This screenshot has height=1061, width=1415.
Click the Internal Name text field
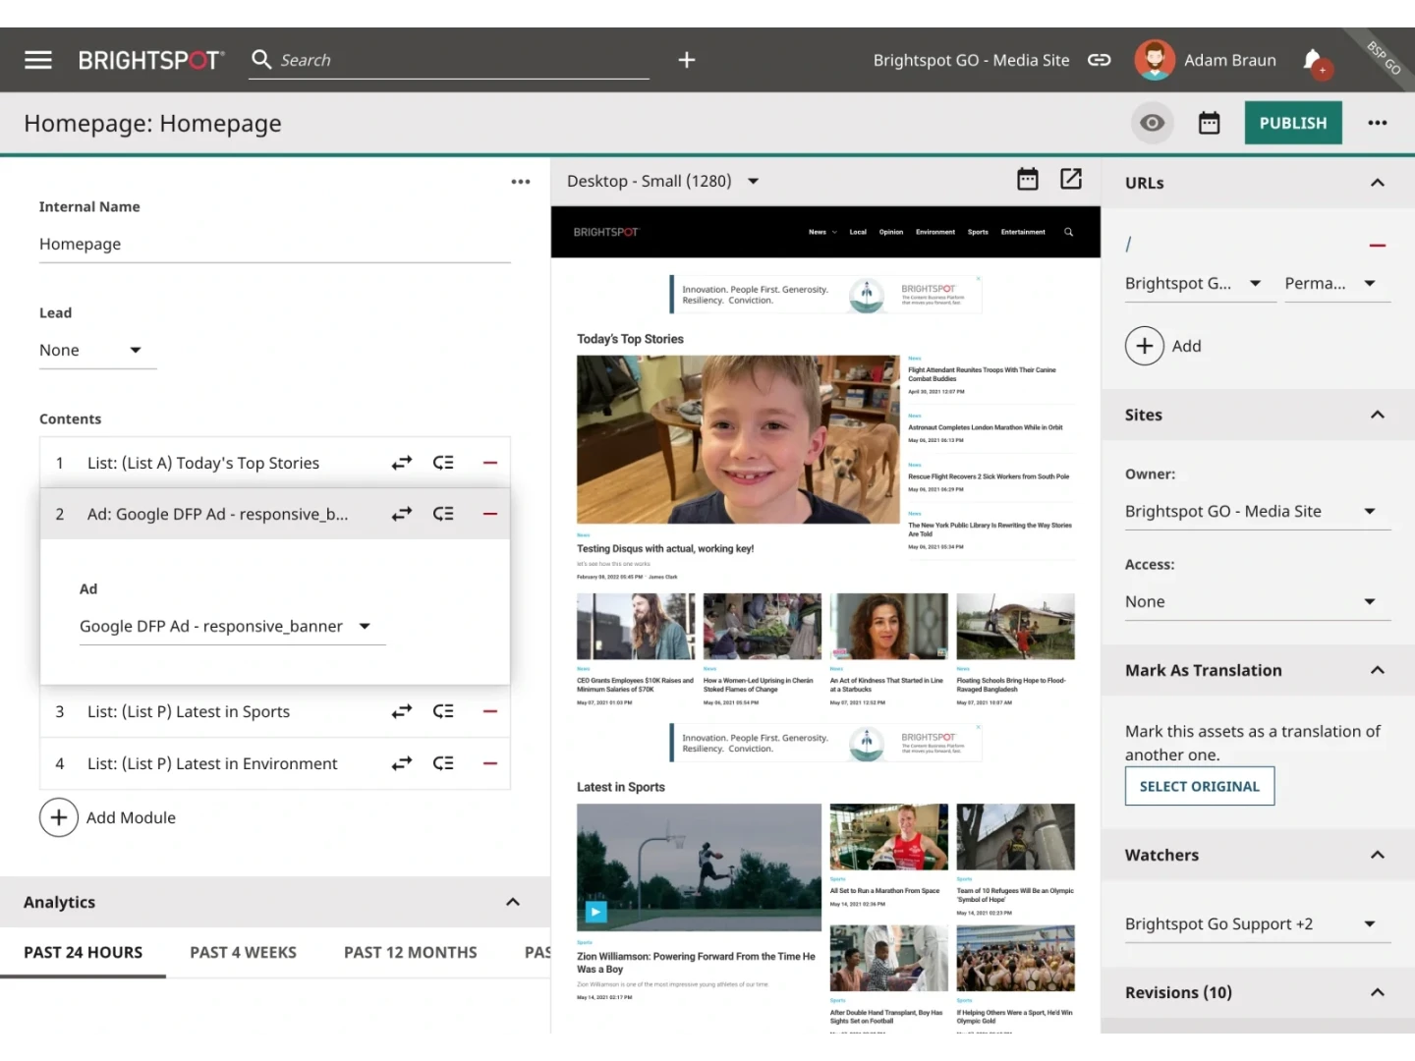[x=274, y=244]
